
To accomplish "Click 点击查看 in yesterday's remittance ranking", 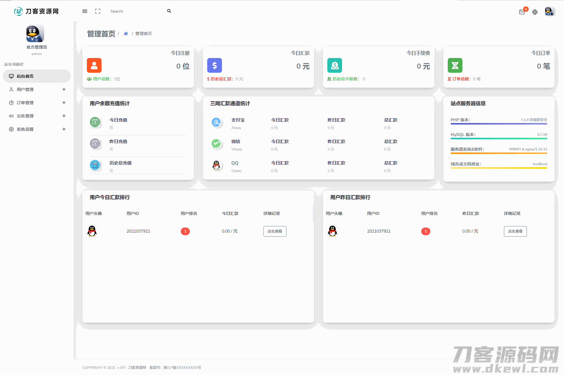I will pyautogui.click(x=515, y=231).
